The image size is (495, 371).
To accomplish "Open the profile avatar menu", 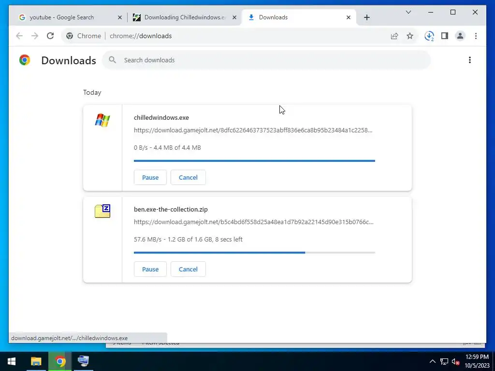I will tap(460, 36).
